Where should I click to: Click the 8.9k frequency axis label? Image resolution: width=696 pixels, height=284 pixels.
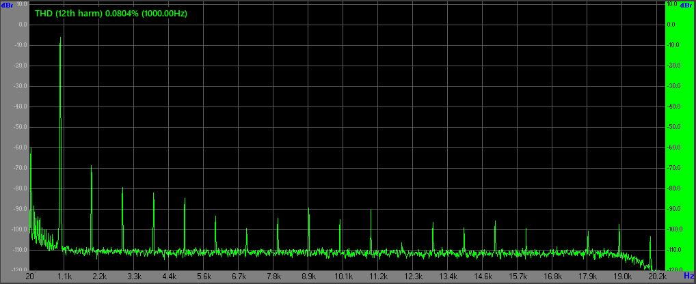click(308, 276)
